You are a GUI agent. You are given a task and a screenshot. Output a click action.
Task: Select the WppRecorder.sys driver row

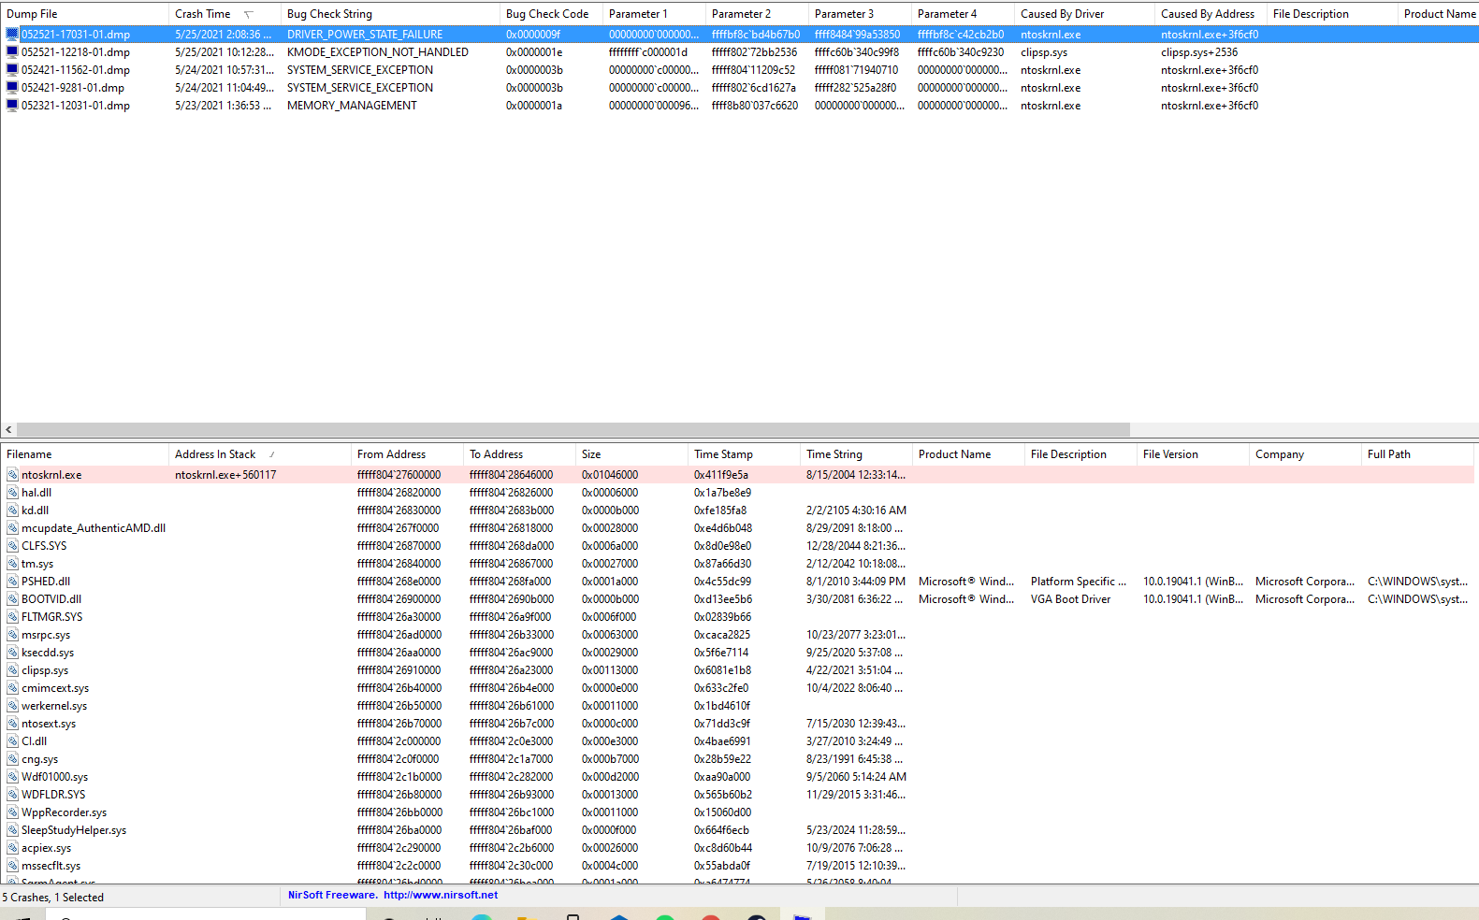(x=739, y=812)
